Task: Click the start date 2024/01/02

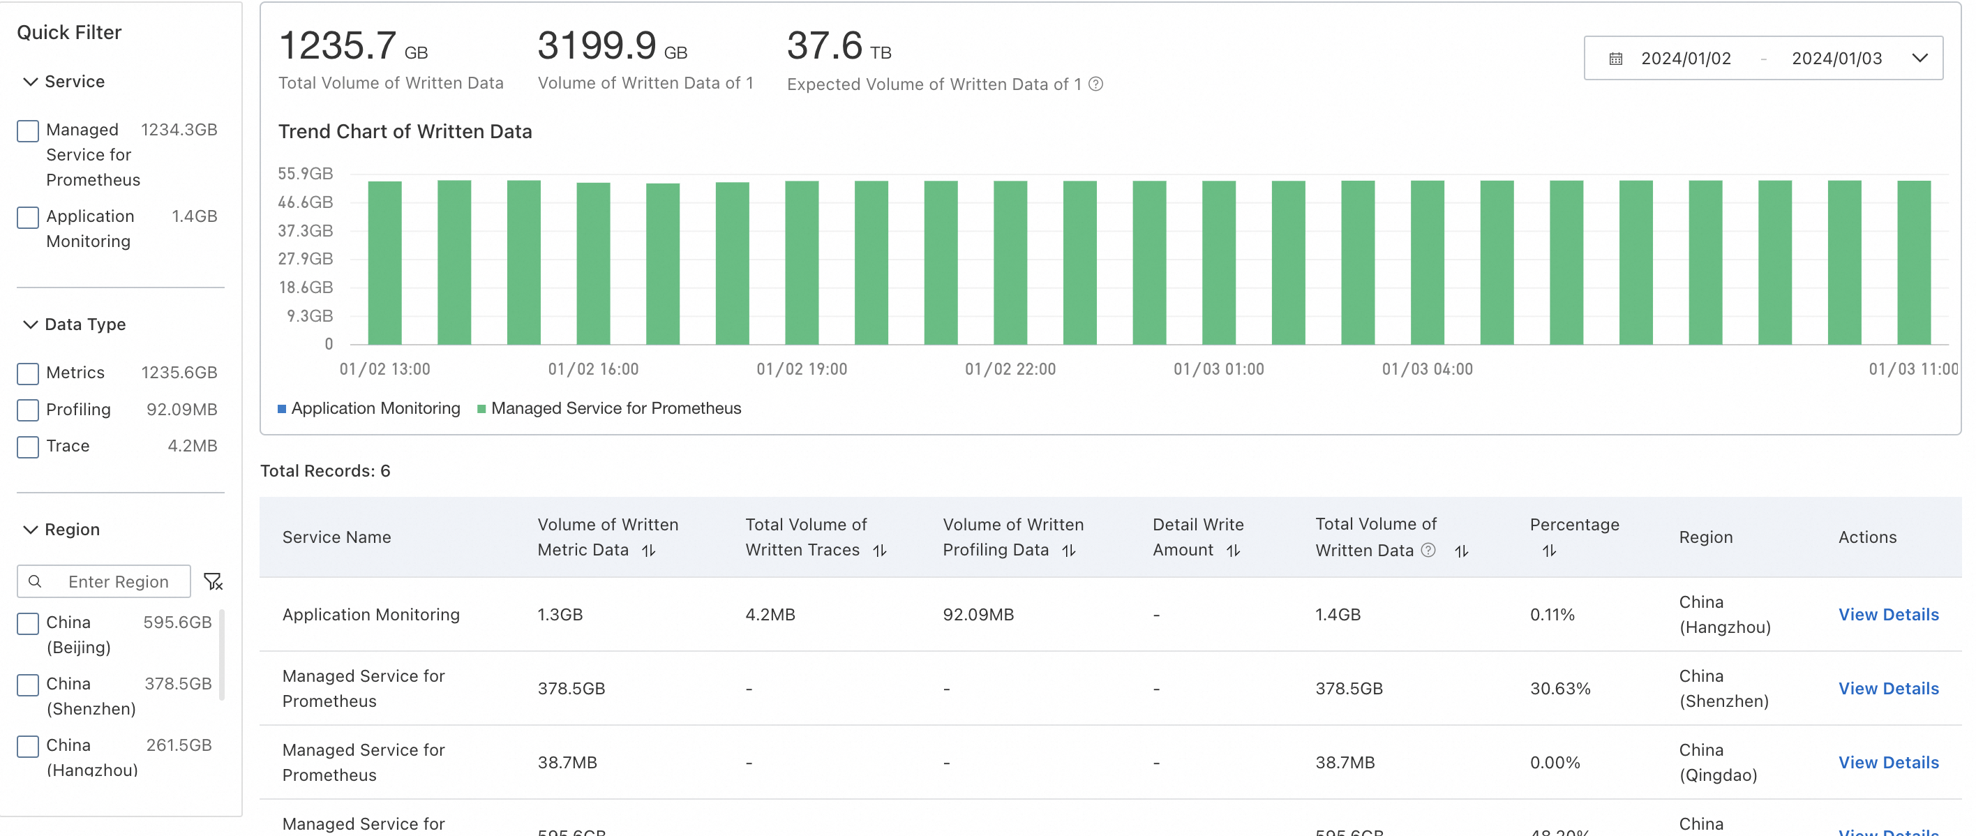Action: coord(1686,59)
